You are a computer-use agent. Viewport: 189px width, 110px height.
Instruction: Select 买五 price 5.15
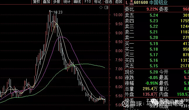tap(154, 66)
